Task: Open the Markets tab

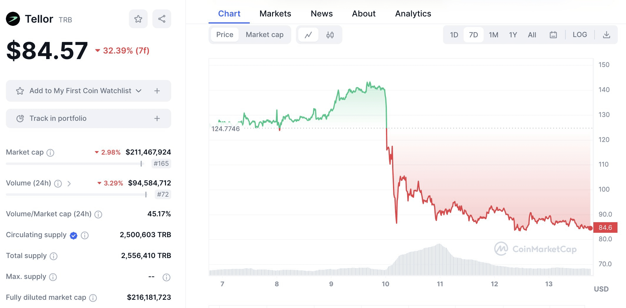Action: coord(275,14)
